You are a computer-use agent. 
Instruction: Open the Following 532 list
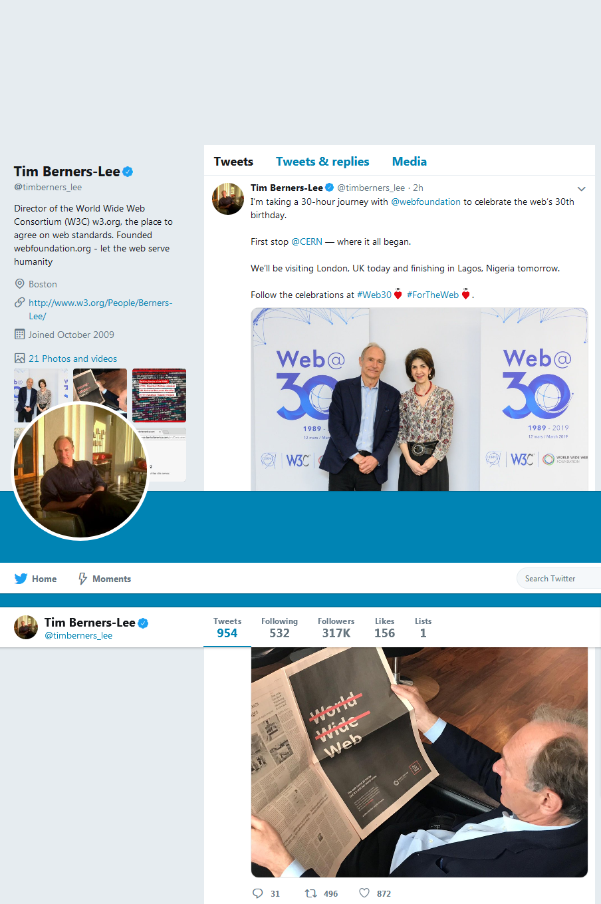(279, 627)
